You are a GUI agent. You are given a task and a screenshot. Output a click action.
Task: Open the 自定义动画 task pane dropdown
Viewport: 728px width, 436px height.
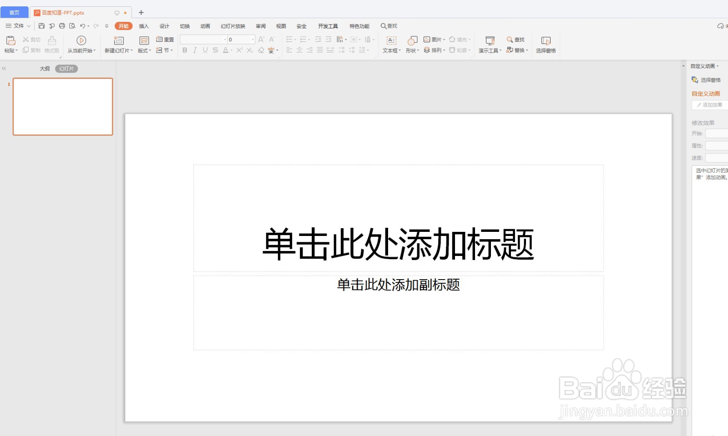(x=704, y=66)
